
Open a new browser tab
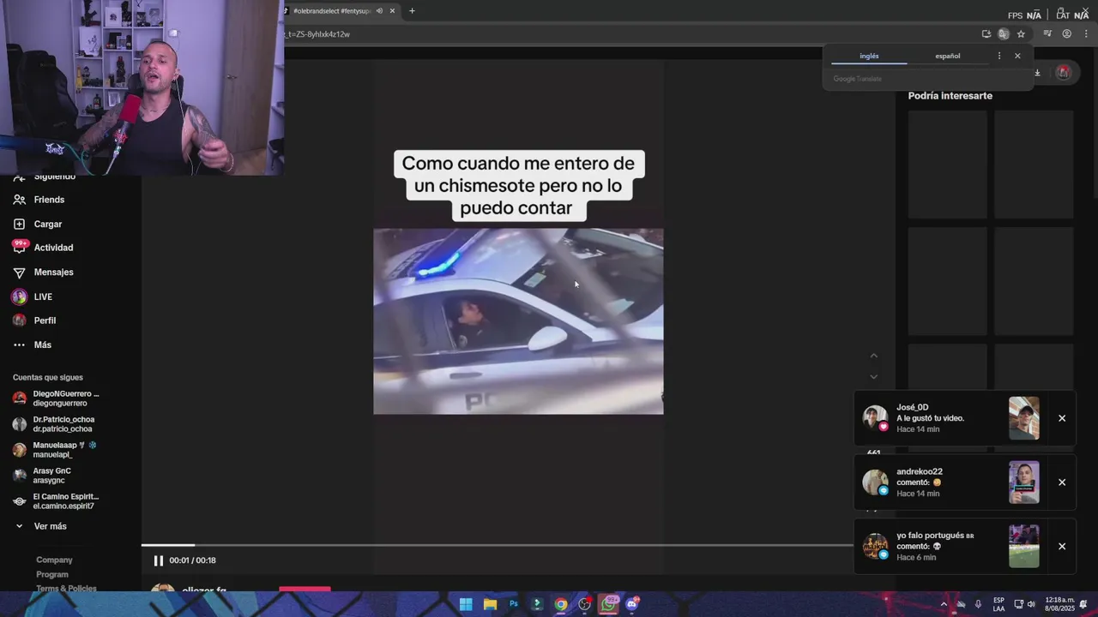pyautogui.click(x=412, y=11)
